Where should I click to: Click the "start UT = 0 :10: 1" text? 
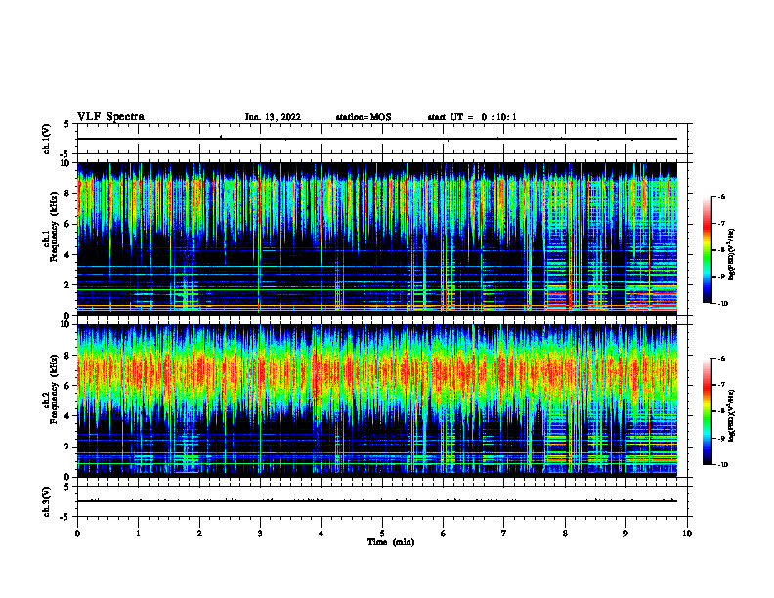coord(472,117)
